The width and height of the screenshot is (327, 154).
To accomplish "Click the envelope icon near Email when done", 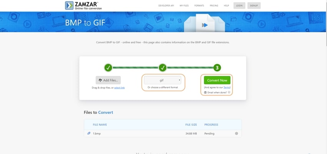I will [205, 92].
